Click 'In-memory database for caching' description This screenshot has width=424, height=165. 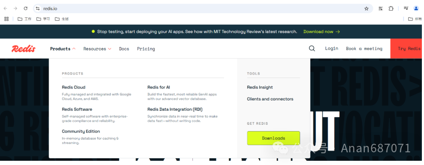click(90, 141)
